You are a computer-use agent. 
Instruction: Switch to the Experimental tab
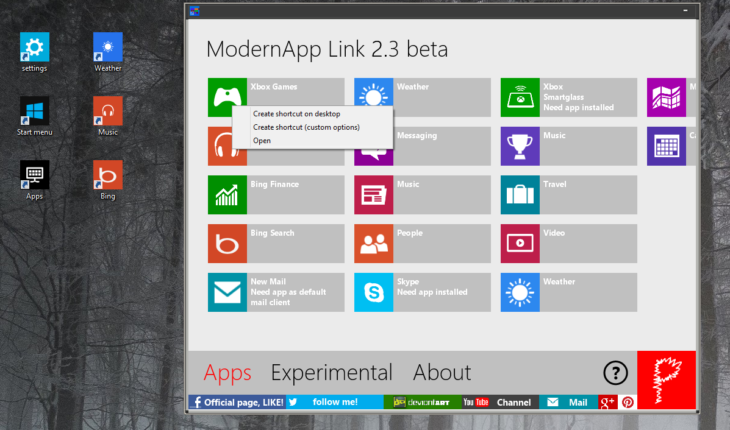pos(332,373)
